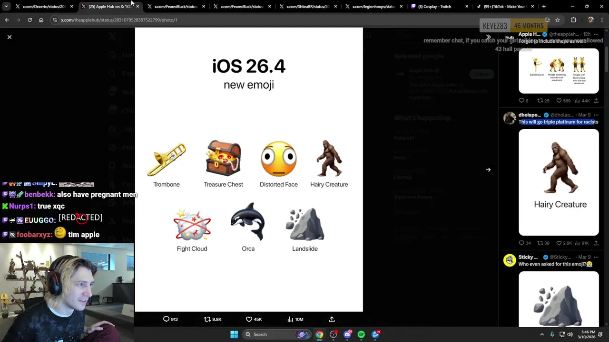Switch to the x.com/Dexerto browser tab
Screen dimensions: 609x342
point(43,7)
